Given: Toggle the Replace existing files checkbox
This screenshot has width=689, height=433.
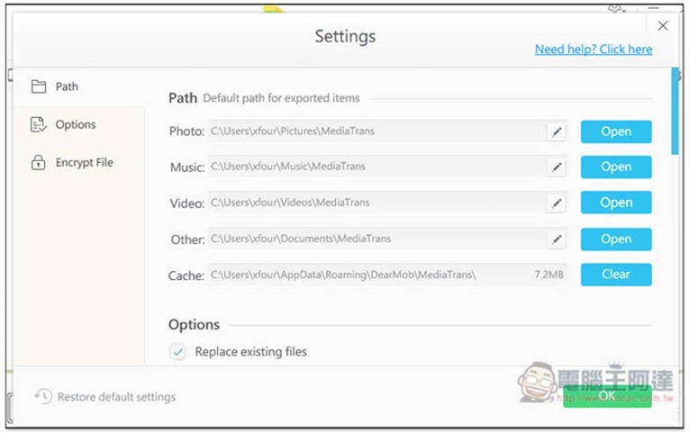Looking at the screenshot, I should pyautogui.click(x=178, y=352).
